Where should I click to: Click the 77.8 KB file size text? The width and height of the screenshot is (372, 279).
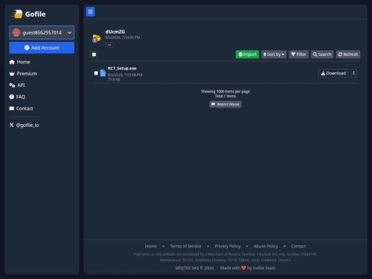pos(114,79)
